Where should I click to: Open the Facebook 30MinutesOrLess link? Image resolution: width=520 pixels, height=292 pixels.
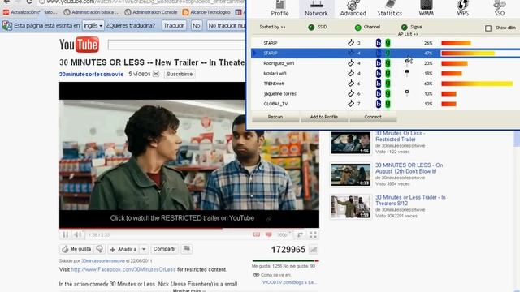point(123,269)
